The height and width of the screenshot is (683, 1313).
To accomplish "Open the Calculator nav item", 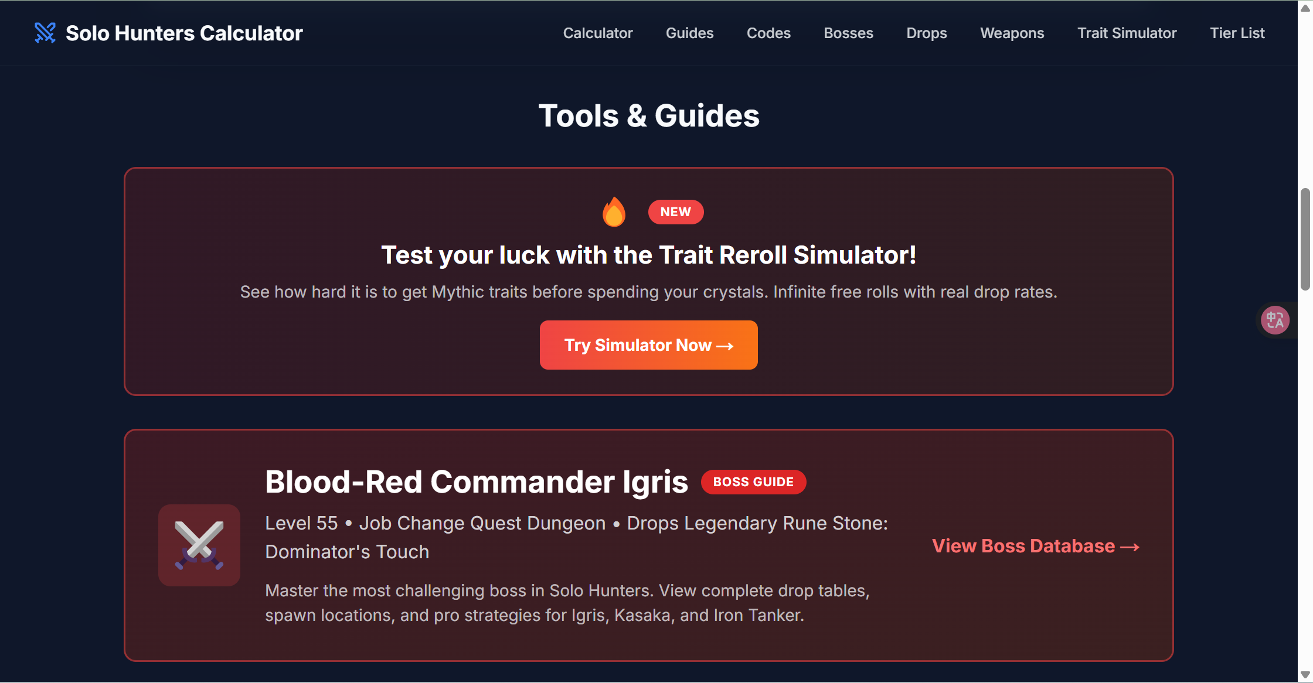I will tap(597, 33).
